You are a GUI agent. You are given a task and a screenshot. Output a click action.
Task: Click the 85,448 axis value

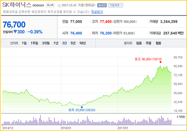click(178, 66)
